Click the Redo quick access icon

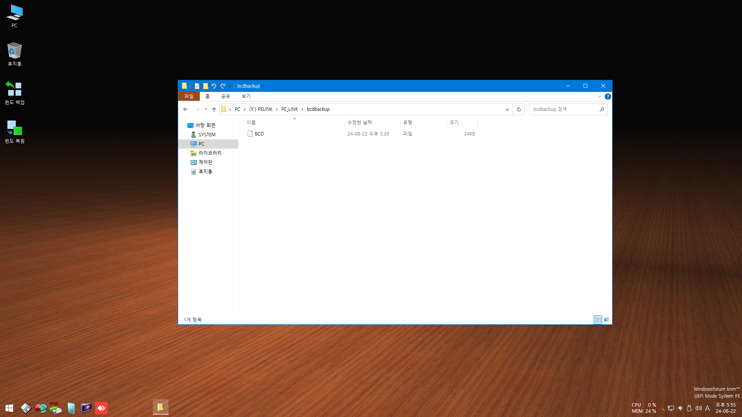tap(223, 86)
